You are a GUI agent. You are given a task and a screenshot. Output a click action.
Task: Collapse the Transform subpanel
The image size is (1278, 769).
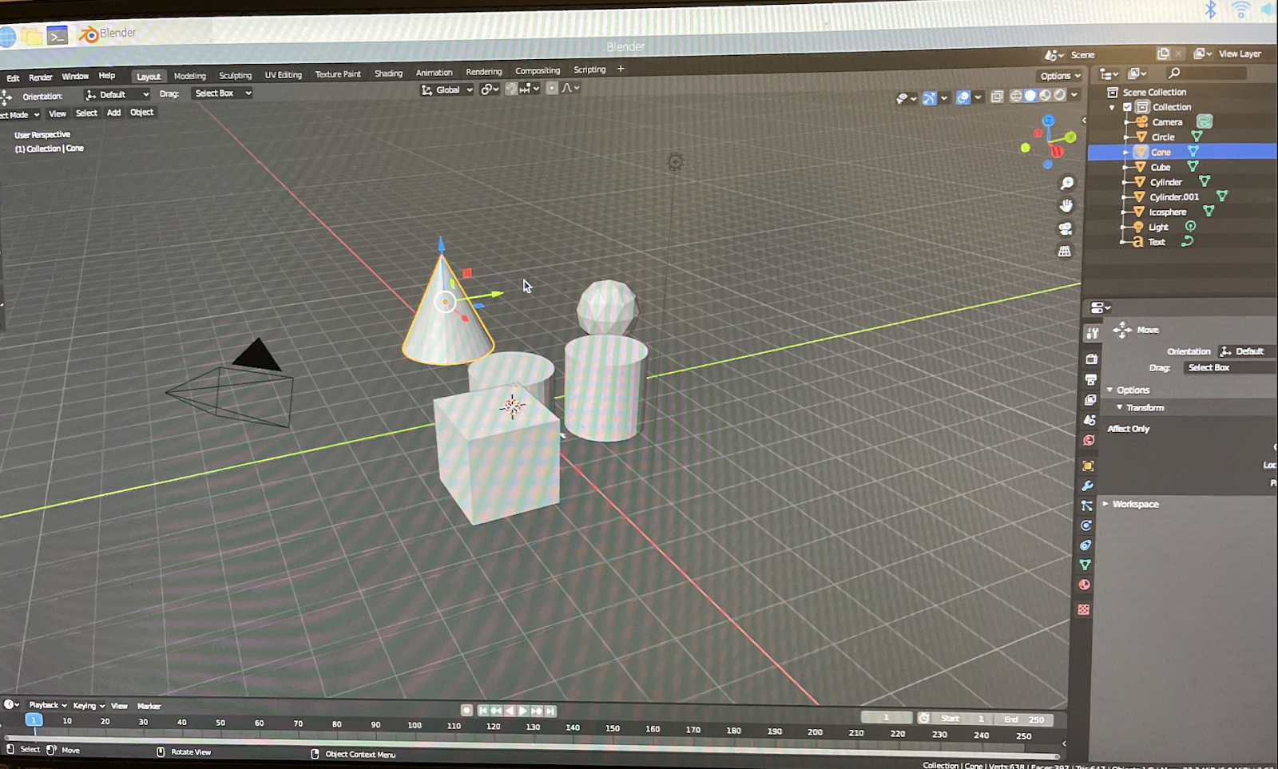point(1119,407)
